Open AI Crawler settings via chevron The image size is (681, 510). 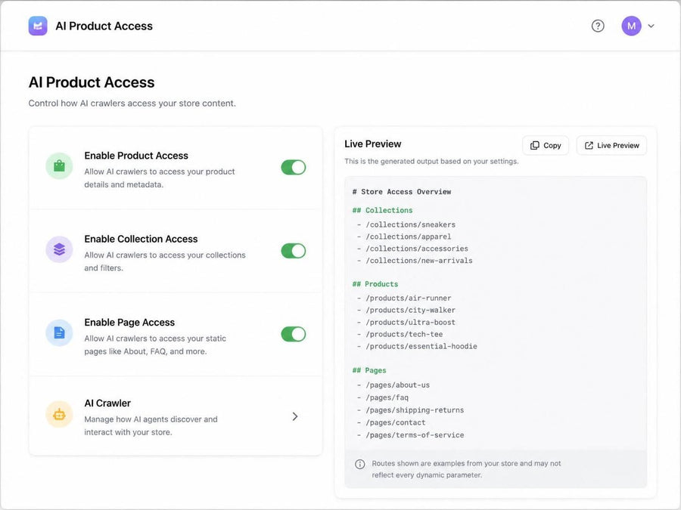(295, 416)
